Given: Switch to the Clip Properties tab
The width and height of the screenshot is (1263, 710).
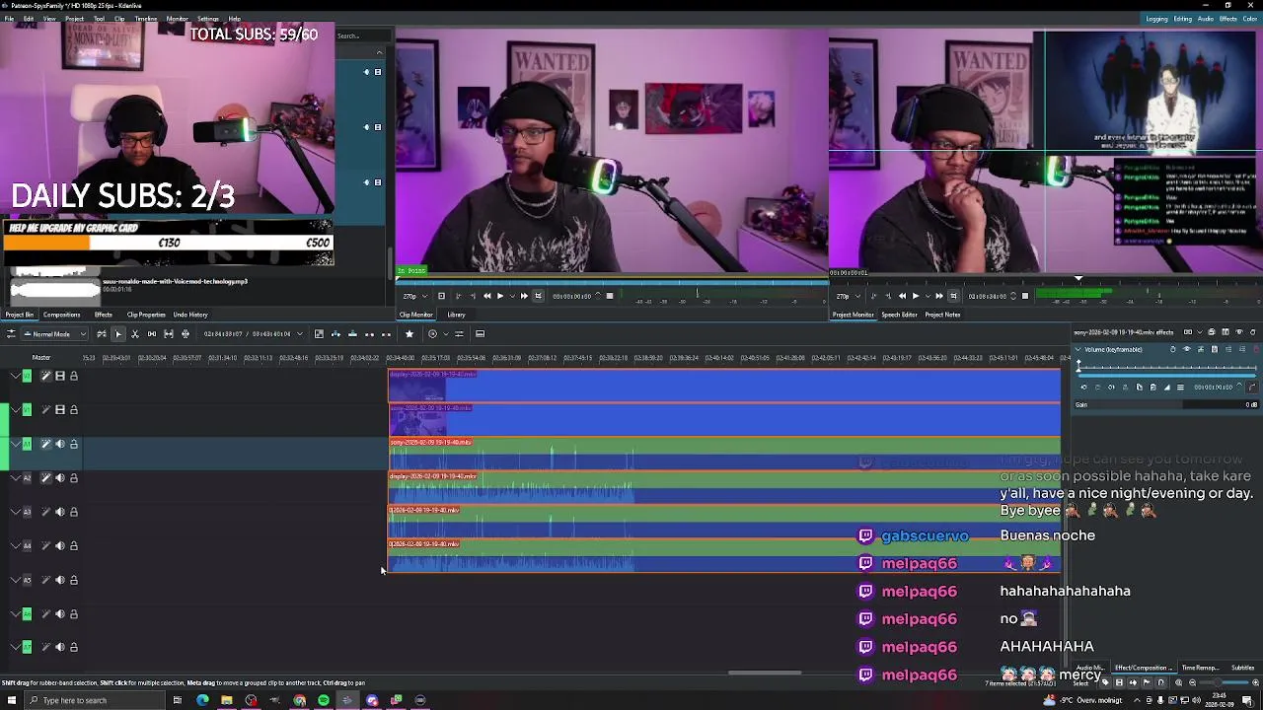Looking at the screenshot, I should [x=146, y=315].
